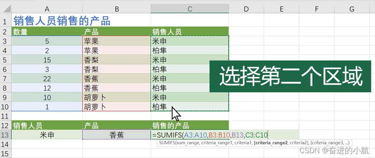Select criteria cell 米申 in row 13
Screen dimensions: 375x158
click(x=47, y=135)
